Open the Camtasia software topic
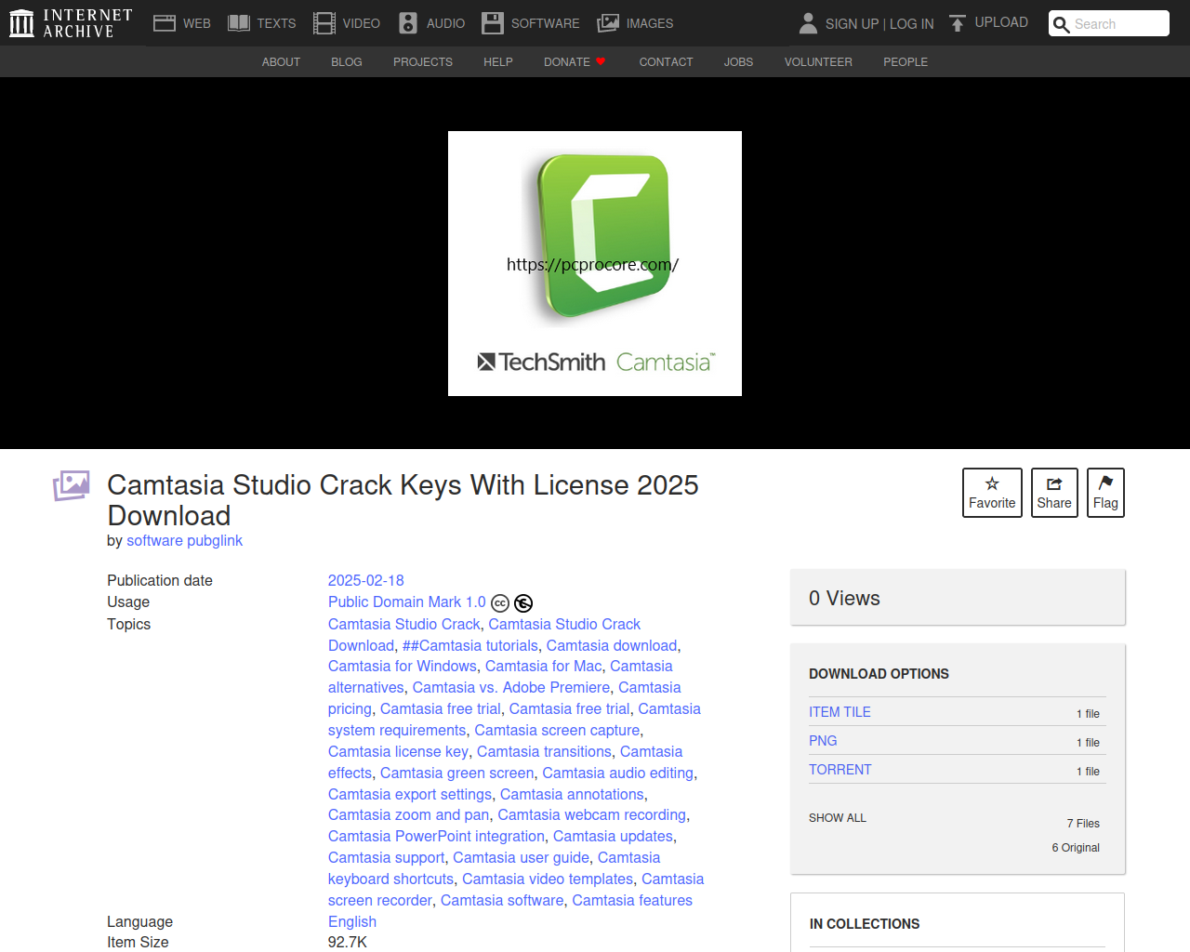Viewport: 1190px width, 952px height. (x=502, y=901)
